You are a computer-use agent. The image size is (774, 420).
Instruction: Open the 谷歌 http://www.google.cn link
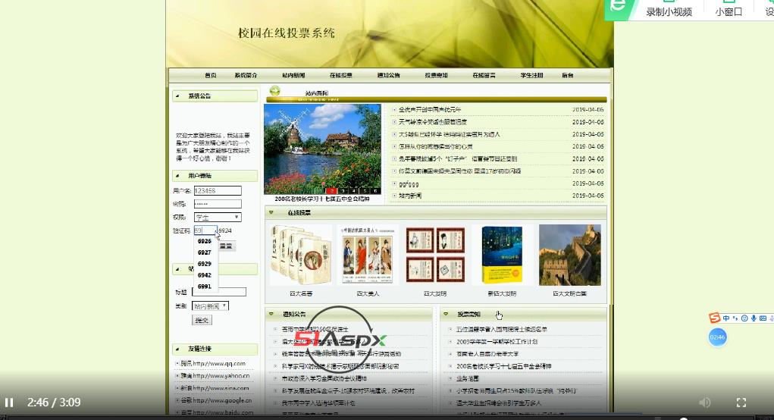point(216,401)
